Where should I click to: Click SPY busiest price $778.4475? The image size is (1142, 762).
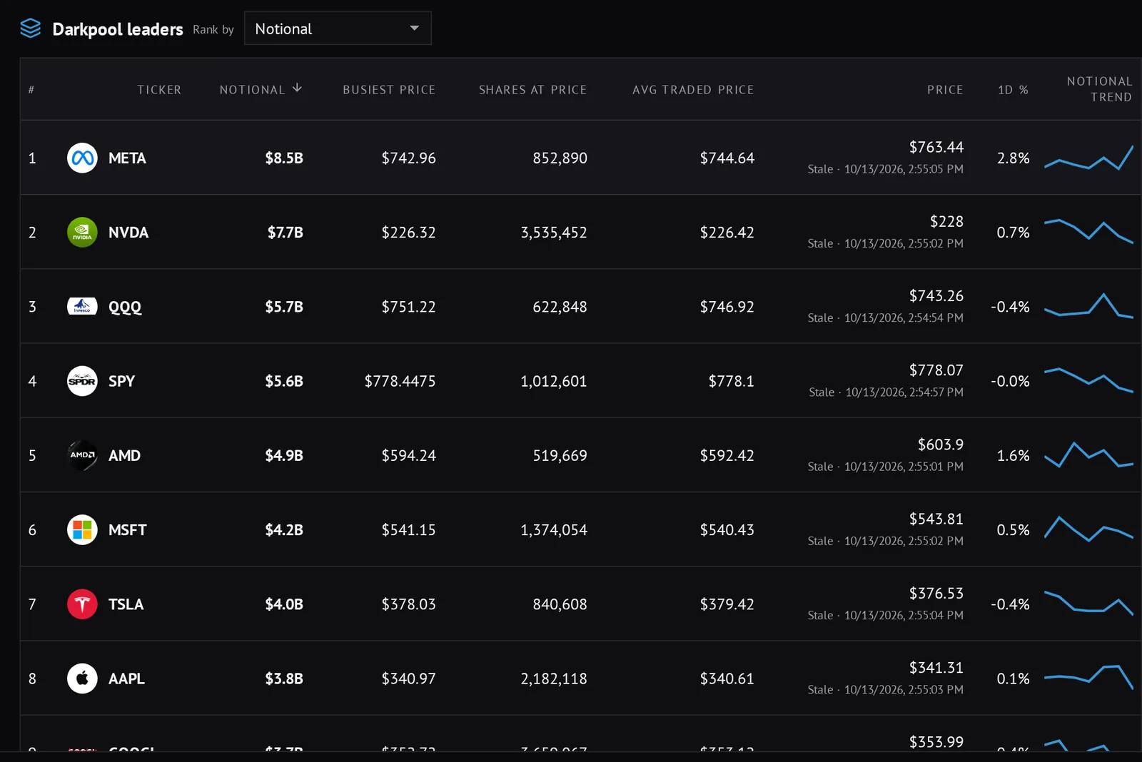click(x=400, y=381)
